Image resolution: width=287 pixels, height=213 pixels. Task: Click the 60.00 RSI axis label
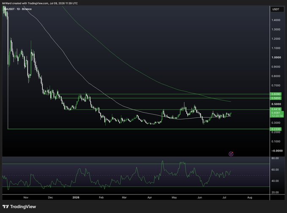coord(275,169)
